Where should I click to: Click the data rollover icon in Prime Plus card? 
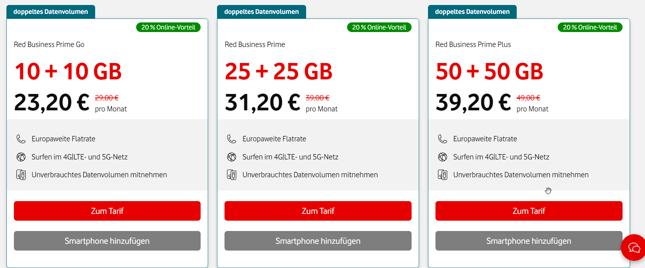click(x=443, y=175)
